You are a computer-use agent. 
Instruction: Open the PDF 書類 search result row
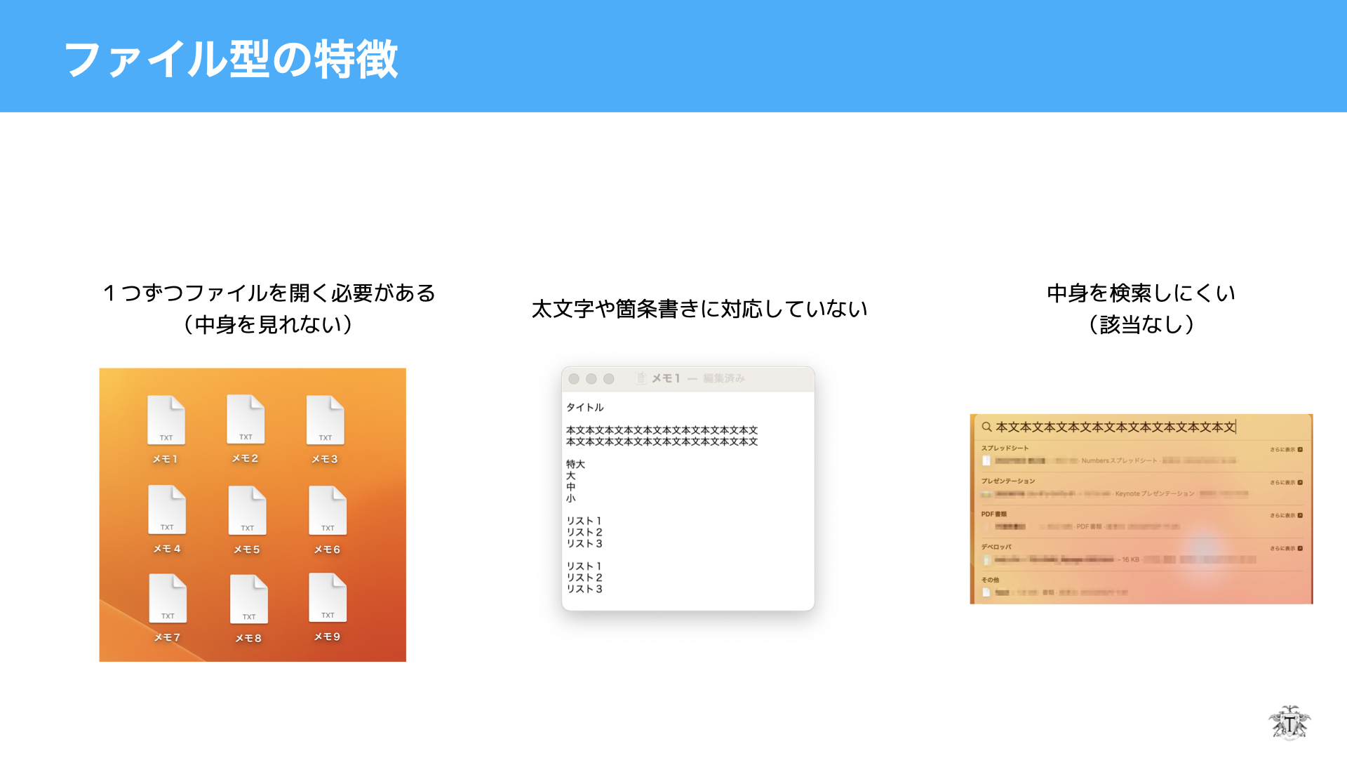[x=1141, y=526]
